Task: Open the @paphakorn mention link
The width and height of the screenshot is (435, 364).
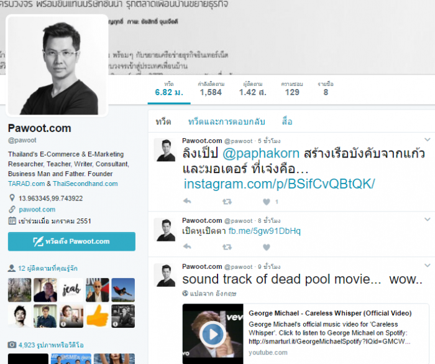Action: point(261,154)
